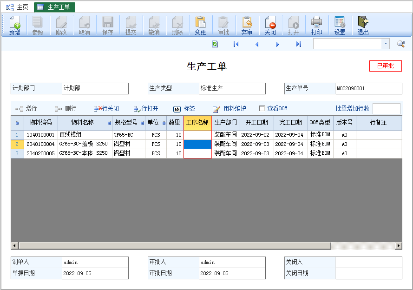Click cell GF65-BC-本体 S250
The height and width of the screenshot is (290, 413).
85,153
